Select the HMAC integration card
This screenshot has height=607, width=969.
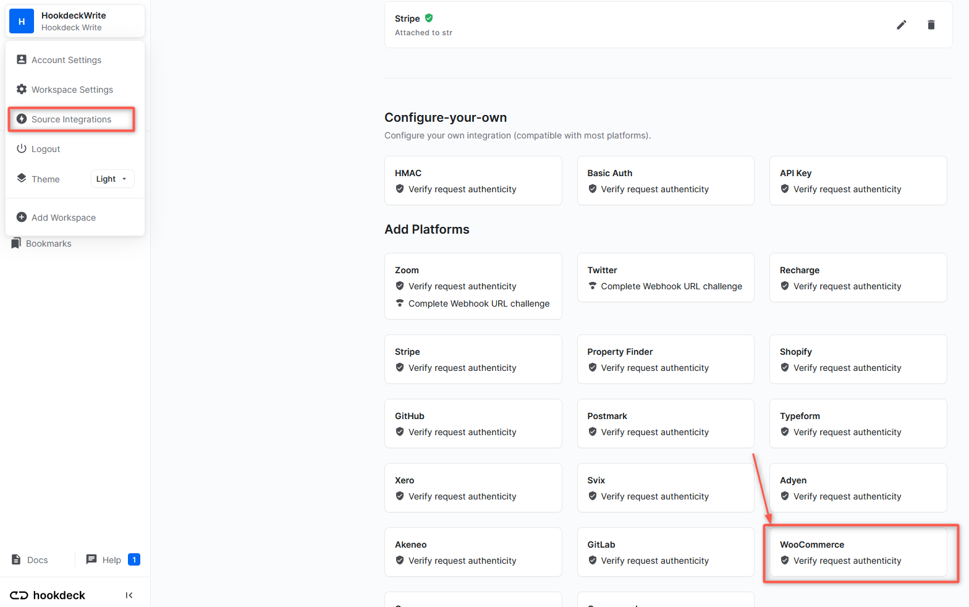coord(473,180)
